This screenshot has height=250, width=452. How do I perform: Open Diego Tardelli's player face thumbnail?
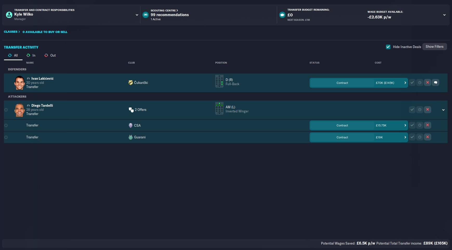point(19,110)
